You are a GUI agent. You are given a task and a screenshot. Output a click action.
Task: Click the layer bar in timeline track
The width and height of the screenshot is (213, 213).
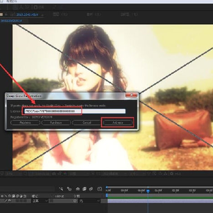click(x=160, y=201)
